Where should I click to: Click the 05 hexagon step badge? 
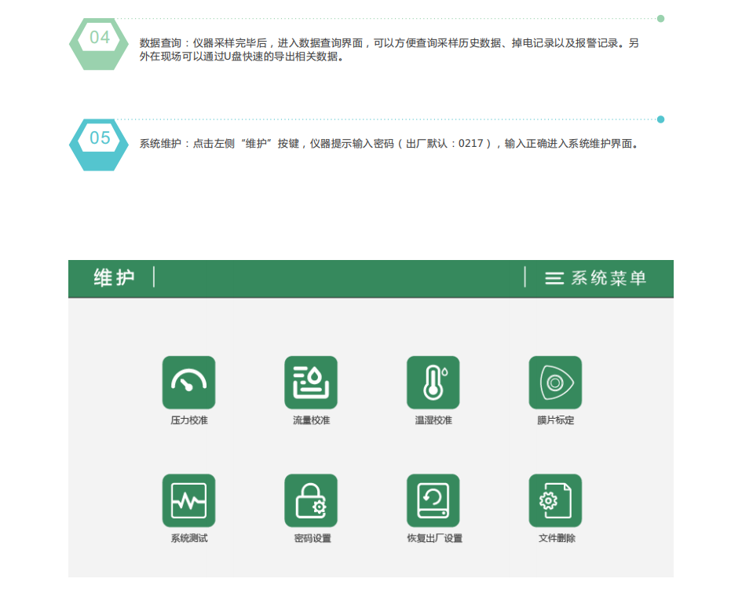point(99,145)
